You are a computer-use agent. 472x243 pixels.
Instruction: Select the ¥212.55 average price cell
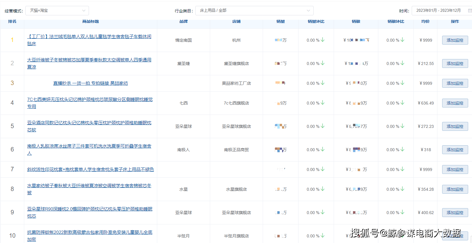click(426, 63)
